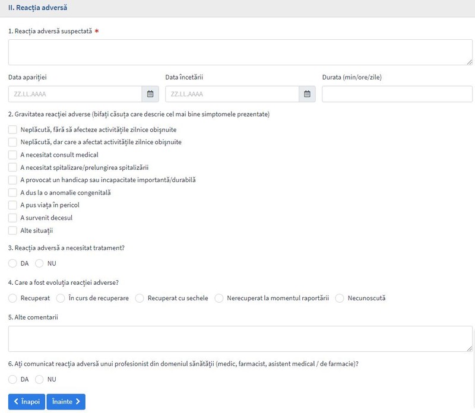Choose DA for question 3 treatment needed
The width and height of the screenshot is (475, 413).
[12, 263]
